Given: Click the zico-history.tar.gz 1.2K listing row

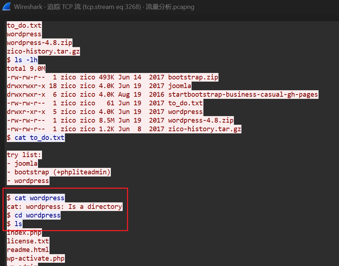Looking at the screenshot, I should 124,129.
